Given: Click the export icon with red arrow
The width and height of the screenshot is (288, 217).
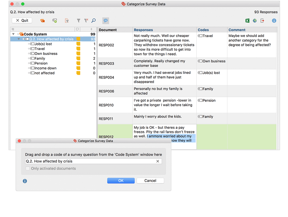Looking at the screenshot, I should [262, 21].
